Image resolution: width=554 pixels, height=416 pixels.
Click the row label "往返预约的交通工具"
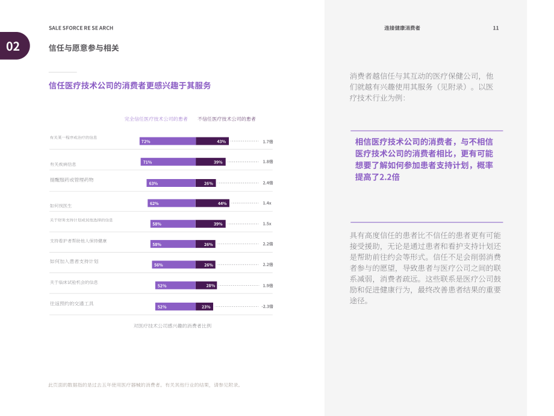[x=72, y=303]
